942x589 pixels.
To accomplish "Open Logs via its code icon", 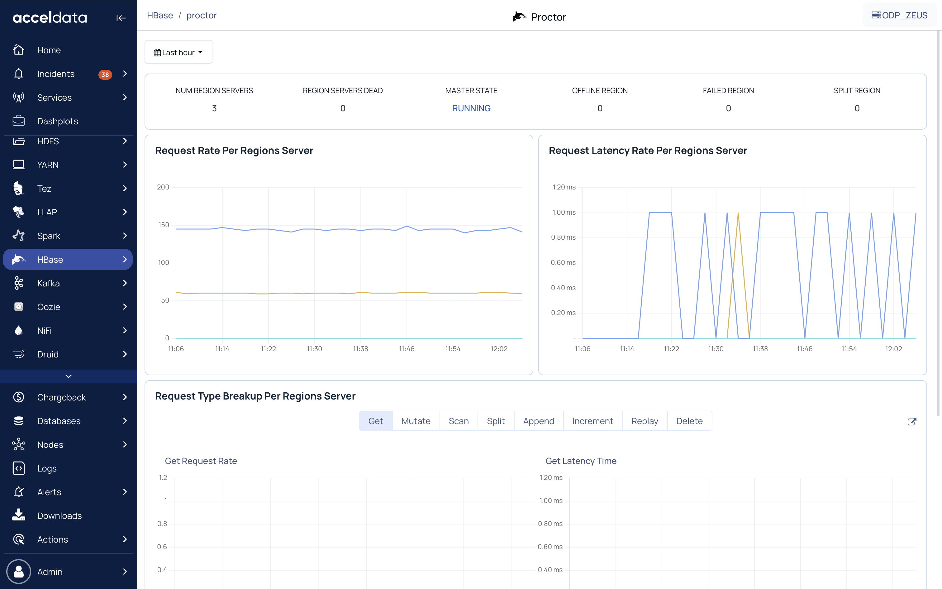I will [19, 468].
